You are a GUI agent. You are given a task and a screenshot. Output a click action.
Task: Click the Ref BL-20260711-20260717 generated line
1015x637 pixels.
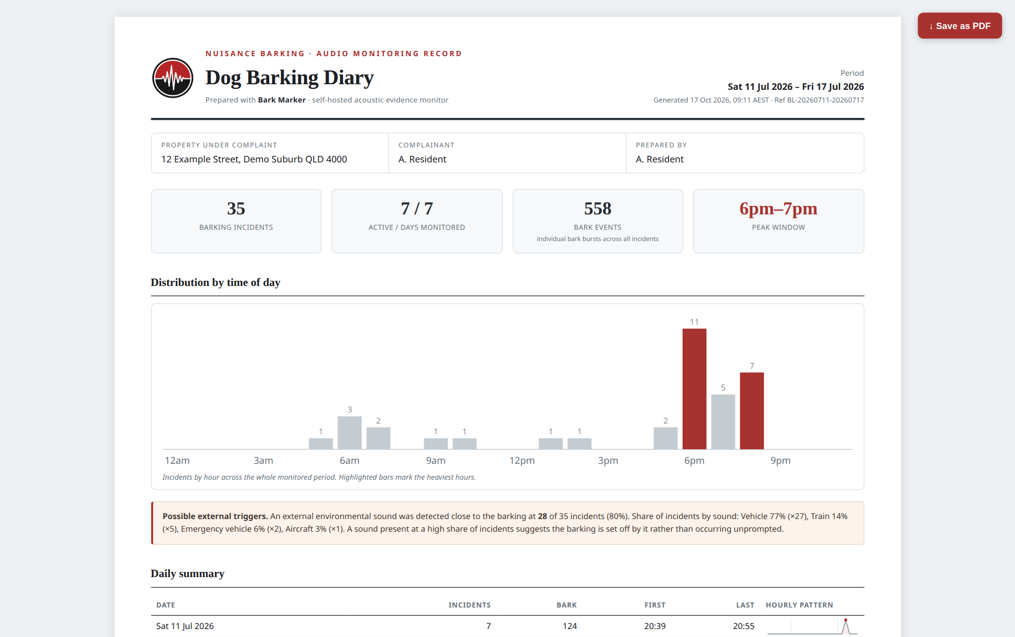(758, 100)
